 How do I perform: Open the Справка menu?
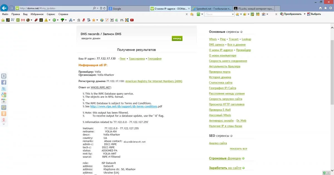pyautogui.click(x=63, y=14)
